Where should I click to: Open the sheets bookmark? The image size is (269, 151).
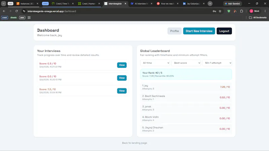pyautogui.click(x=13, y=18)
